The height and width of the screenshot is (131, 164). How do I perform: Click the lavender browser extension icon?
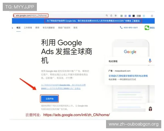pyautogui.click(x=125, y=16)
